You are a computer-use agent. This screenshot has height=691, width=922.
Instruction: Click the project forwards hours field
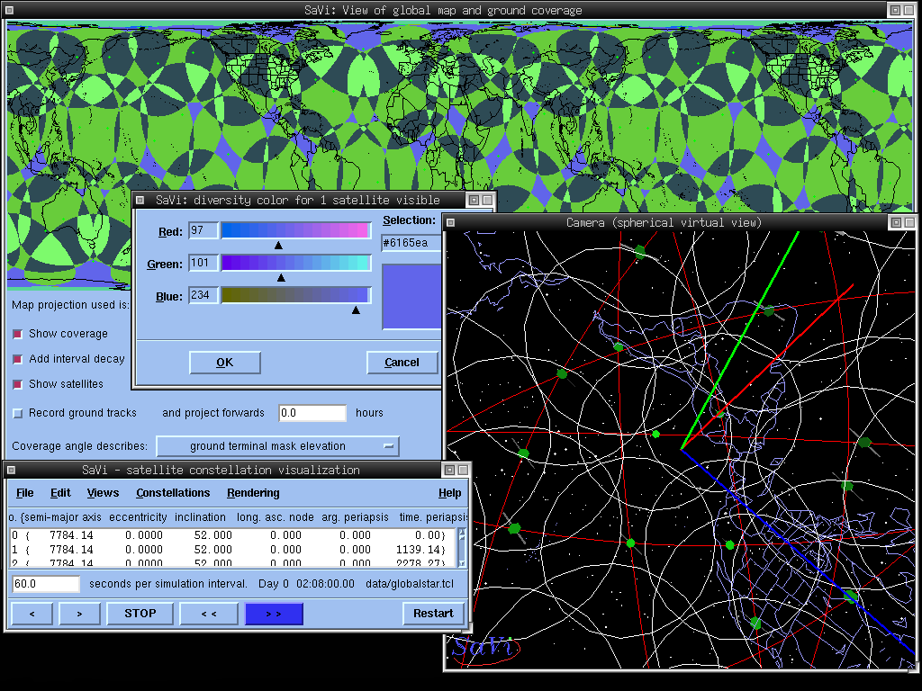pyautogui.click(x=312, y=413)
